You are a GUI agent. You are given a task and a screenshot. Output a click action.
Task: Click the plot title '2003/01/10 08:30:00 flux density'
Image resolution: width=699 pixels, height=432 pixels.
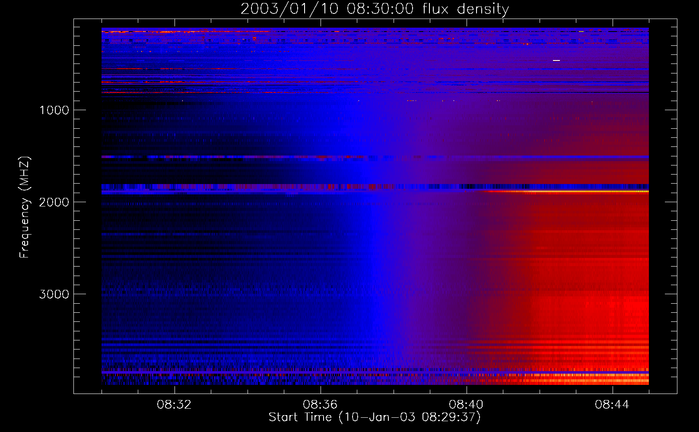[x=375, y=9]
